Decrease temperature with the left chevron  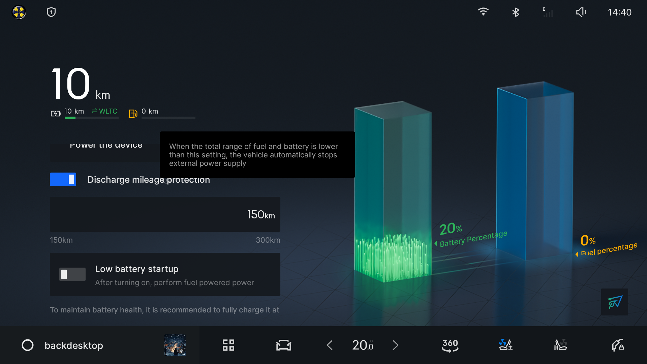click(x=330, y=345)
